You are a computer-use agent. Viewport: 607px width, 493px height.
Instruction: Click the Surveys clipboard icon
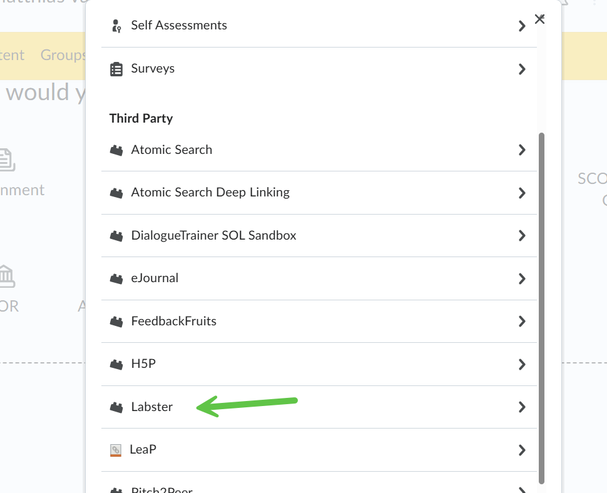[116, 69]
